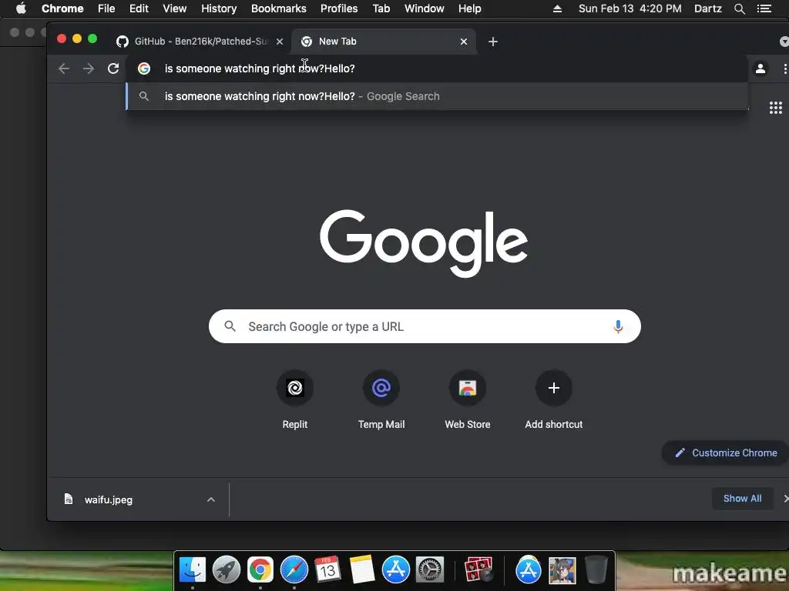Image resolution: width=789 pixels, height=591 pixels.
Task: Click the Search Google or type a URL box
Action: [425, 326]
